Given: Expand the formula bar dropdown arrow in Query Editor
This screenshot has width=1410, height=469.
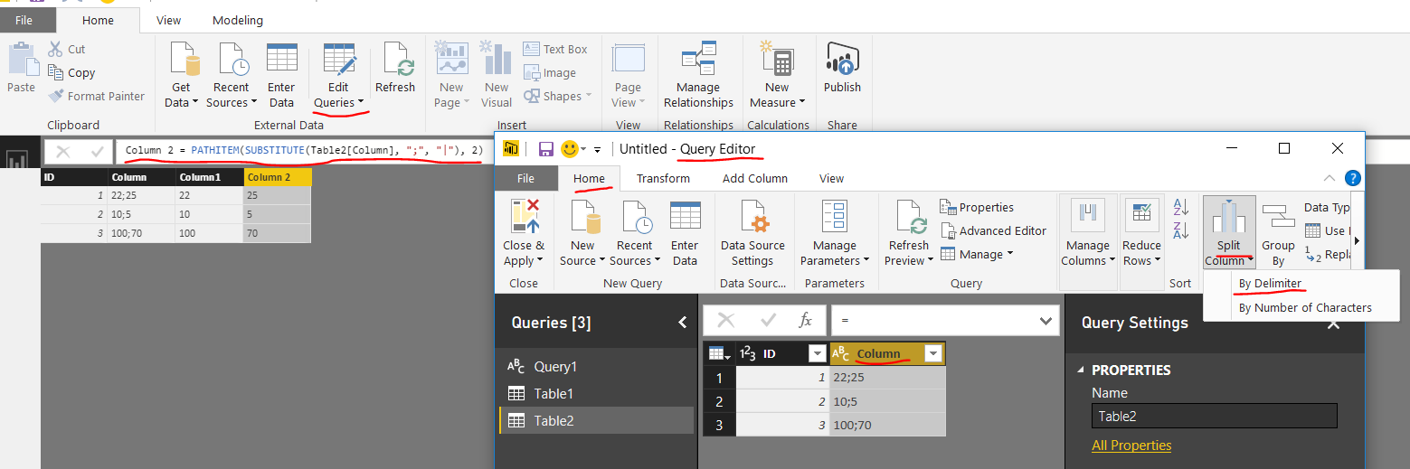Looking at the screenshot, I should point(1046,320).
